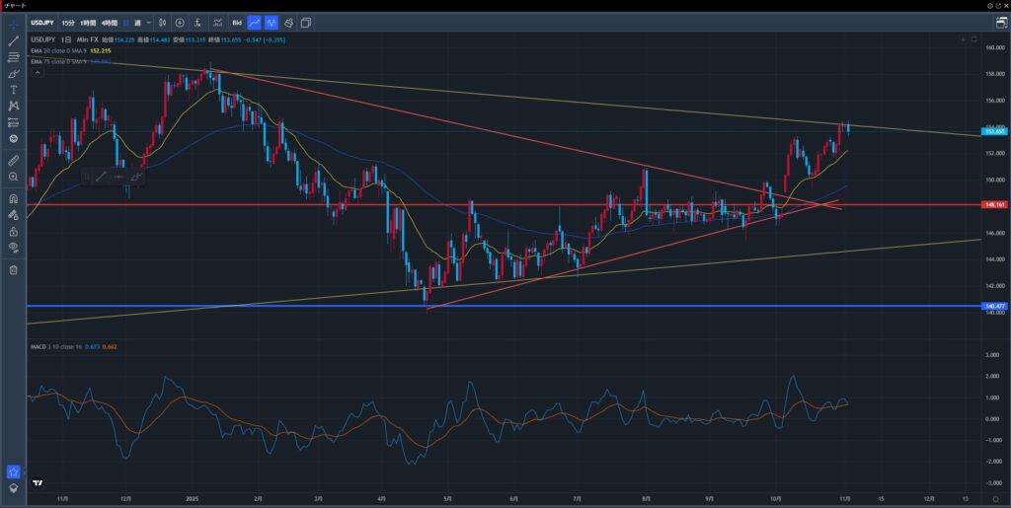The width and height of the screenshot is (1011, 508).
Task: Collapse the indicator legend chevron
Action: [x=36, y=71]
